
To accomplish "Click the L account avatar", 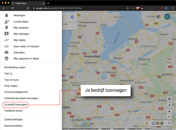I will coord(167,17).
